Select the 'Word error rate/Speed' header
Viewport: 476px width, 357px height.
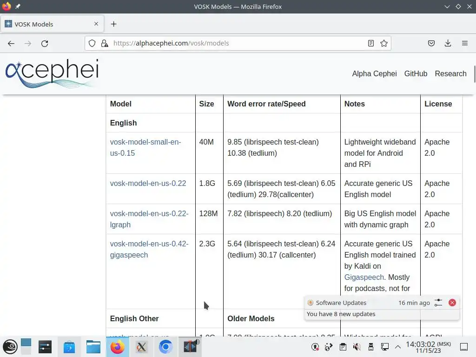click(x=266, y=104)
